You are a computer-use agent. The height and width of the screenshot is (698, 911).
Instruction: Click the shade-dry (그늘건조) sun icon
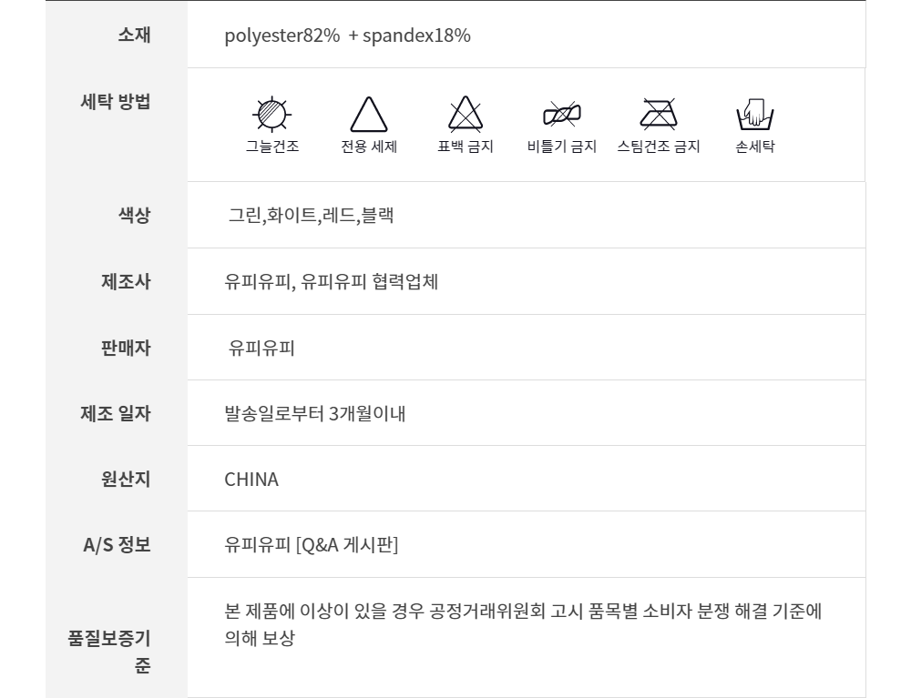coord(271,115)
